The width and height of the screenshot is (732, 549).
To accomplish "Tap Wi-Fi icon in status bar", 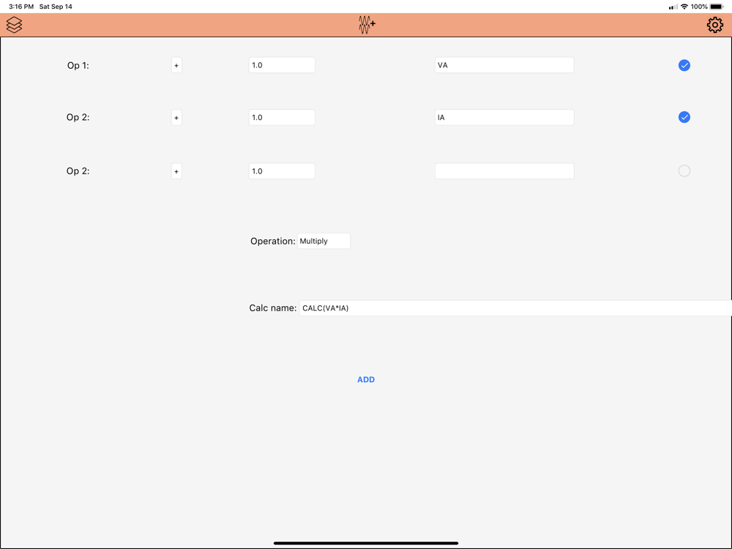I will pyautogui.click(x=684, y=7).
